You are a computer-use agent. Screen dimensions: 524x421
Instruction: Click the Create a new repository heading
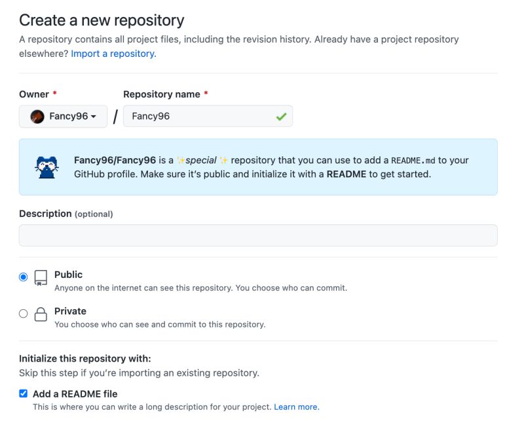(102, 20)
